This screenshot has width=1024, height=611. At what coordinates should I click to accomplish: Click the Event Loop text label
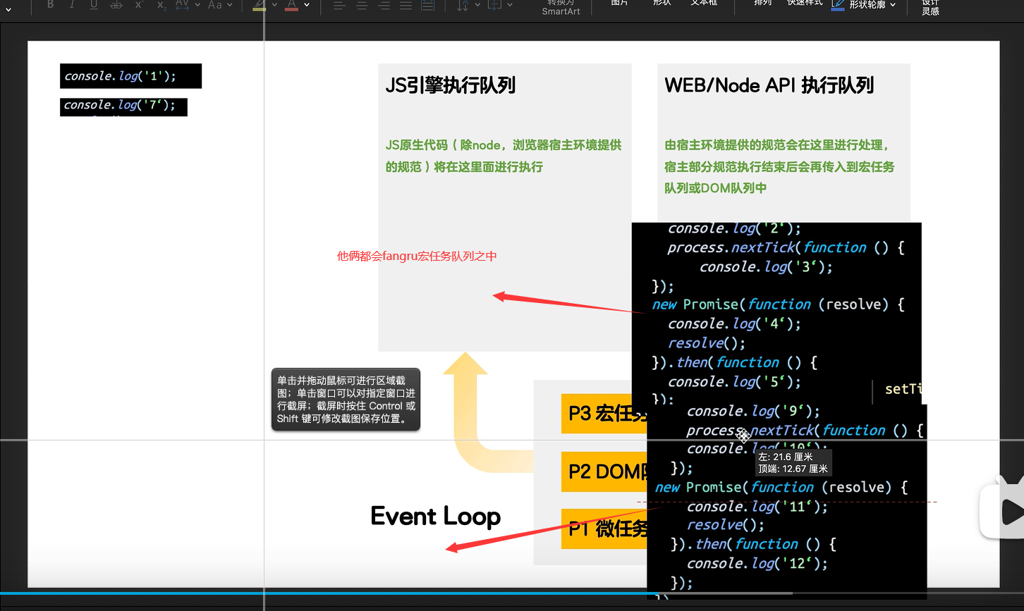pyautogui.click(x=436, y=516)
